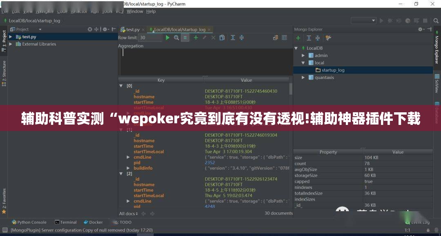The width and height of the screenshot is (441, 236).
Task: Collapse the local database node
Action: pos(303,63)
